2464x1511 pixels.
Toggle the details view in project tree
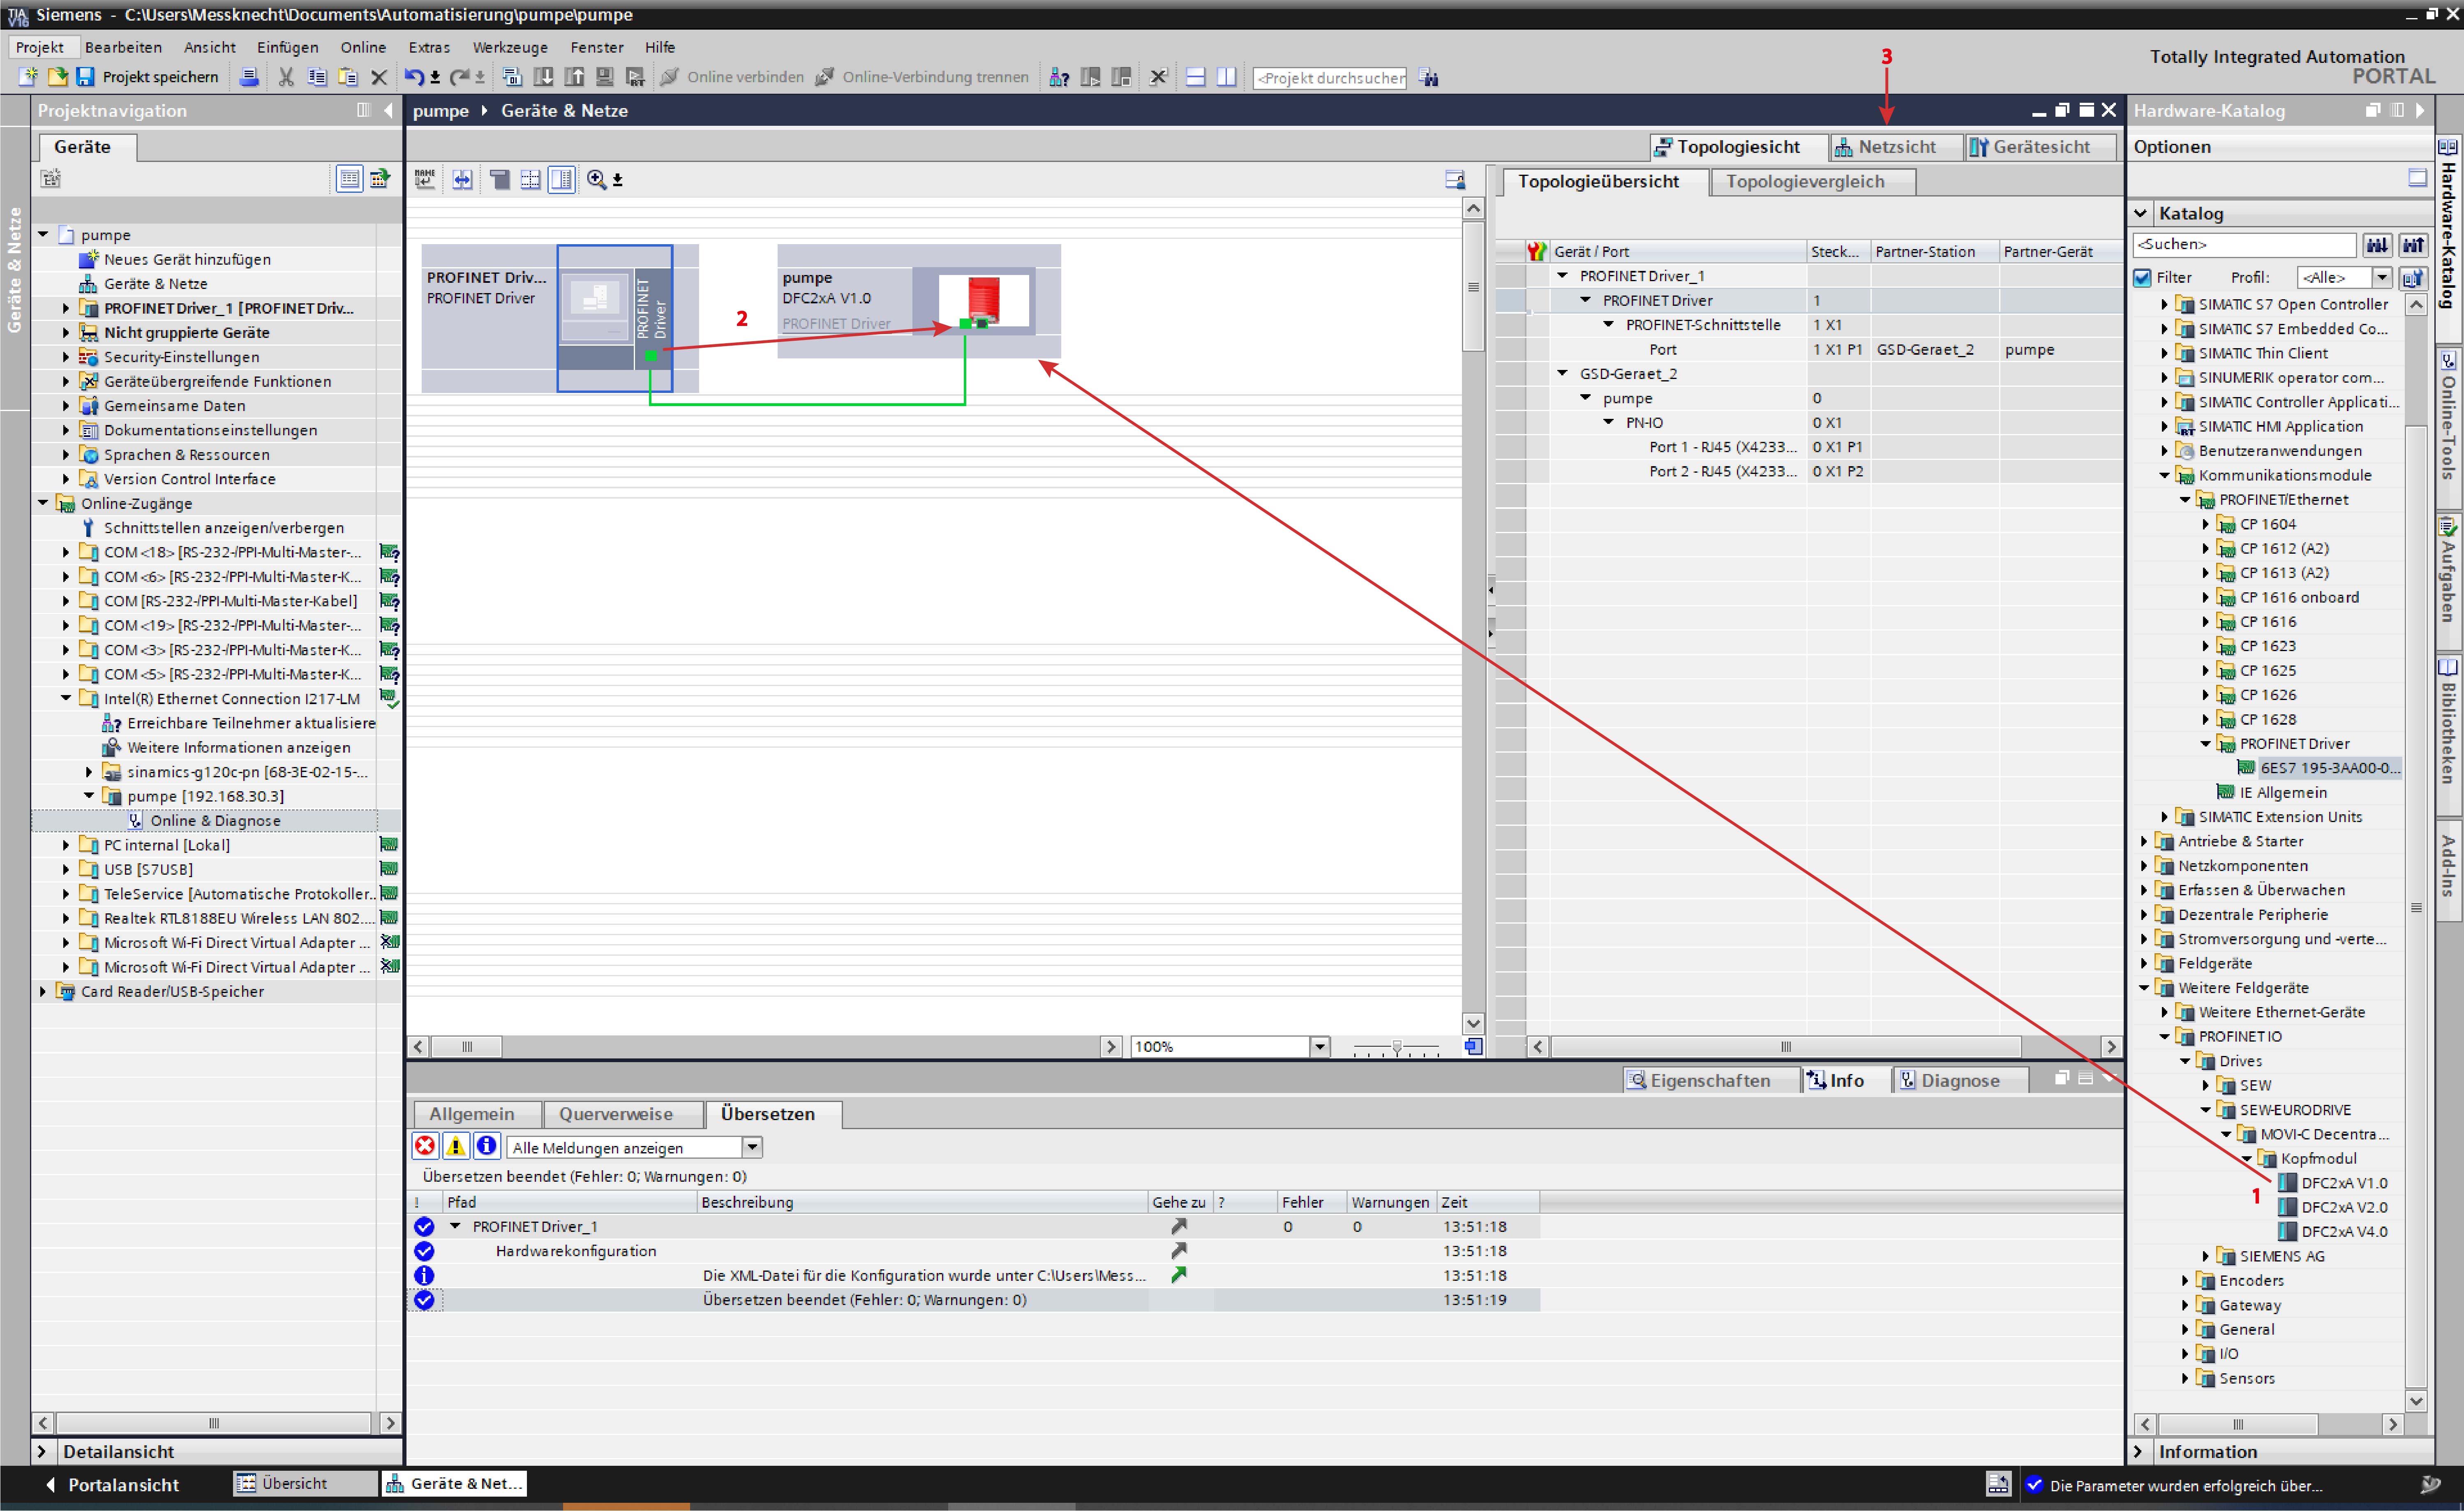[350, 179]
